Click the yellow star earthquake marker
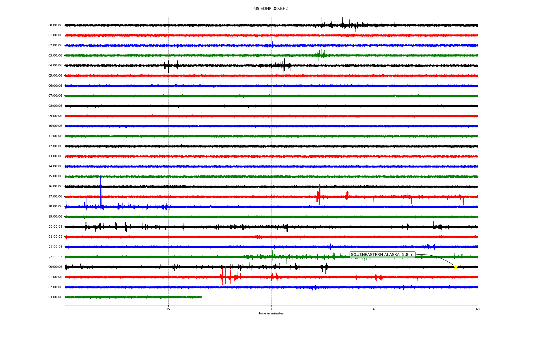 pyautogui.click(x=455, y=267)
